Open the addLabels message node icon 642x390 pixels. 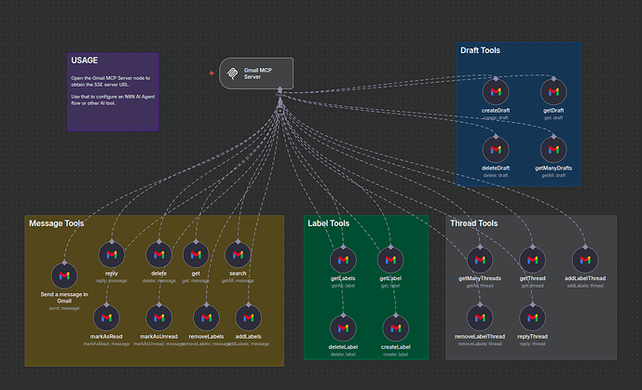point(248,317)
